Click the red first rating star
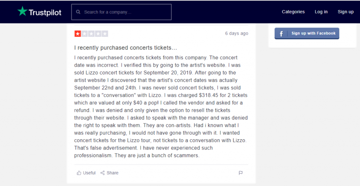Screen dimensions: 360x186 point(78,34)
